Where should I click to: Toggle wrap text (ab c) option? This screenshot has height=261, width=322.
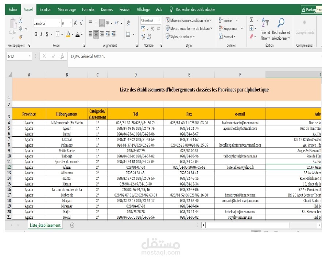coord(128,23)
